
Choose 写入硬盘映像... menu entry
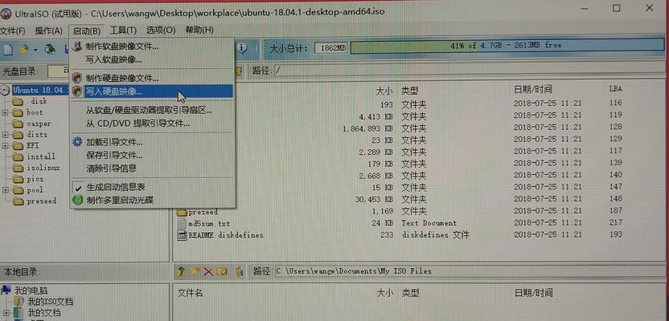coord(152,91)
